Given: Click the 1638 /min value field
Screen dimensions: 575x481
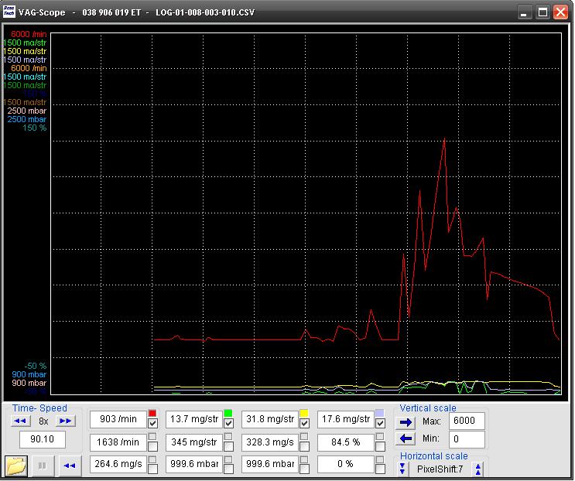Looking at the screenshot, I should pos(118,442).
